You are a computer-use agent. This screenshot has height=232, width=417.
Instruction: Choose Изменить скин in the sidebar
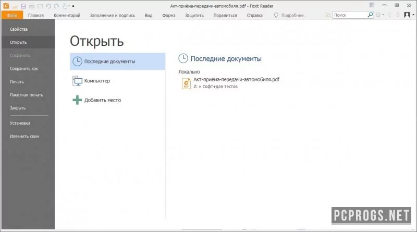28,136
